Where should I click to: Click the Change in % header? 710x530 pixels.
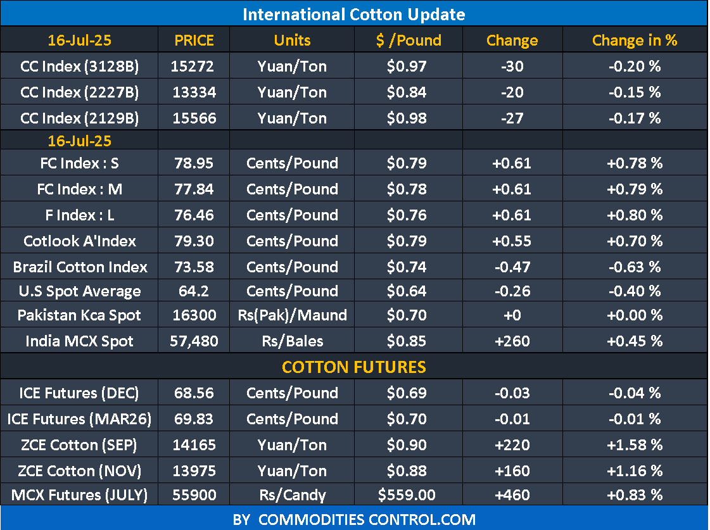(635, 41)
